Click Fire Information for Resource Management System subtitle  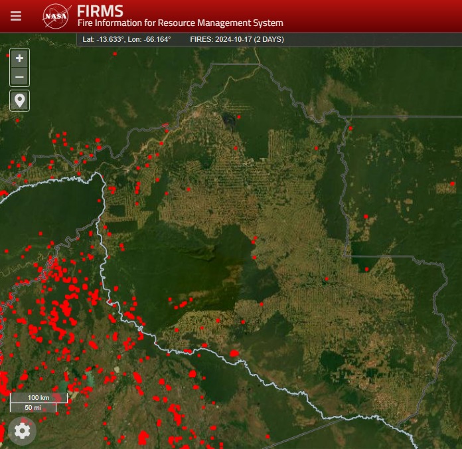pyautogui.click(x=180, y=23)
